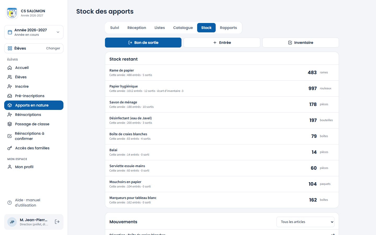Select the Rame de papier stock row
Screen dimensions: 376x235
(x=222, y=73)
